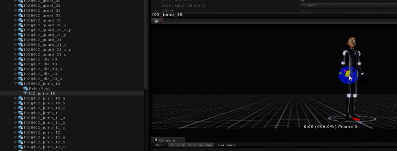The width and height of the screenshot is (397, 151).
Task: Expand the f02@f02_guard_21_p asset
Action: coord(16,54)
